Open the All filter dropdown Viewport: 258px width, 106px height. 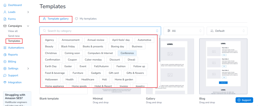pos(184,31)
